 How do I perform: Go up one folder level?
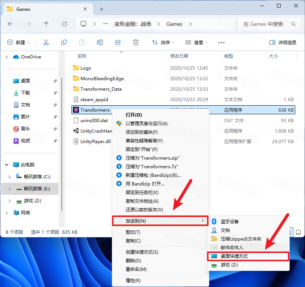[x=46, y=24]
